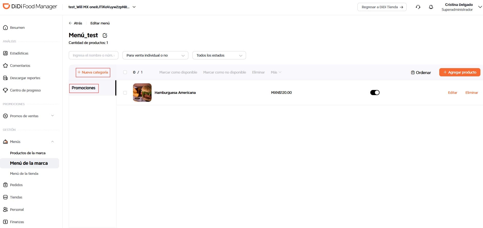Image resolution: width=483 pixels, height=228 pixels.
Task: Open the headset support icon
Action: pyautogui.click(x=418, y=7)
